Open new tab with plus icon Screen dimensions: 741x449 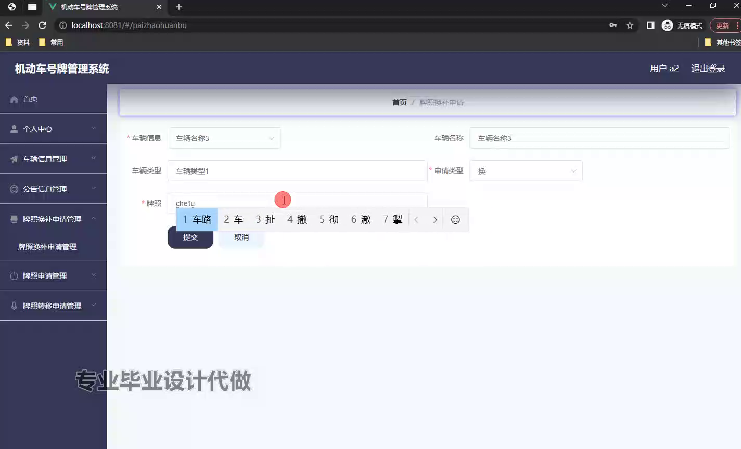pyautogui.click(x=179, y=7)
